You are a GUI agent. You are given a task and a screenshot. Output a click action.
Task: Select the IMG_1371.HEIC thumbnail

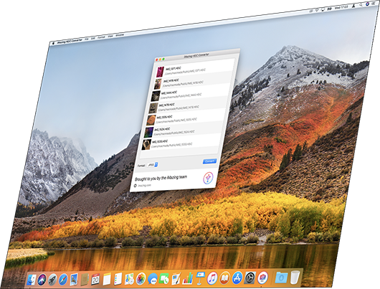click(160, 72)
